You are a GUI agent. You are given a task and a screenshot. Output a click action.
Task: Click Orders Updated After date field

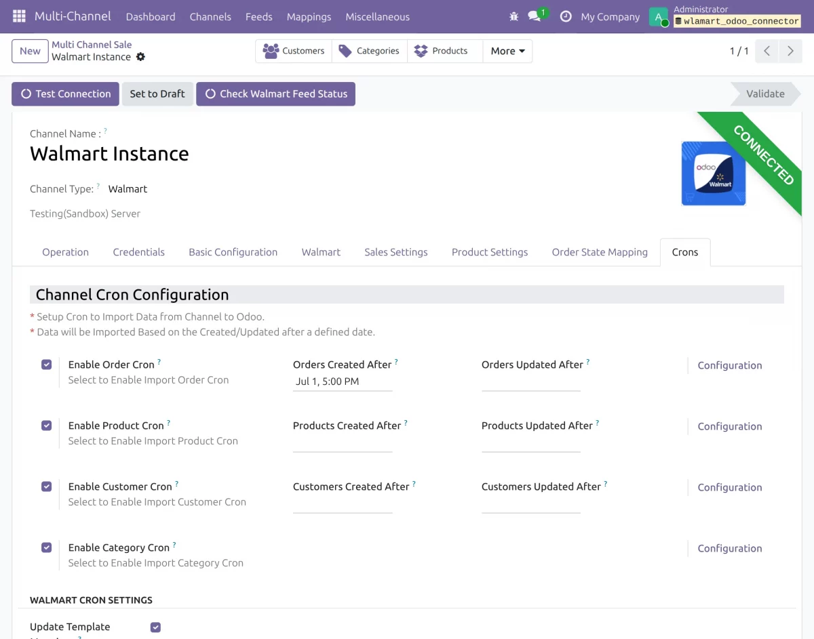point(531,382)
